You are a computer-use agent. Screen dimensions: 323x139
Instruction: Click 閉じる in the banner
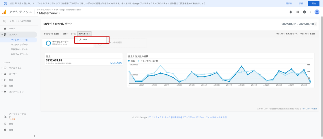point(289,3)
